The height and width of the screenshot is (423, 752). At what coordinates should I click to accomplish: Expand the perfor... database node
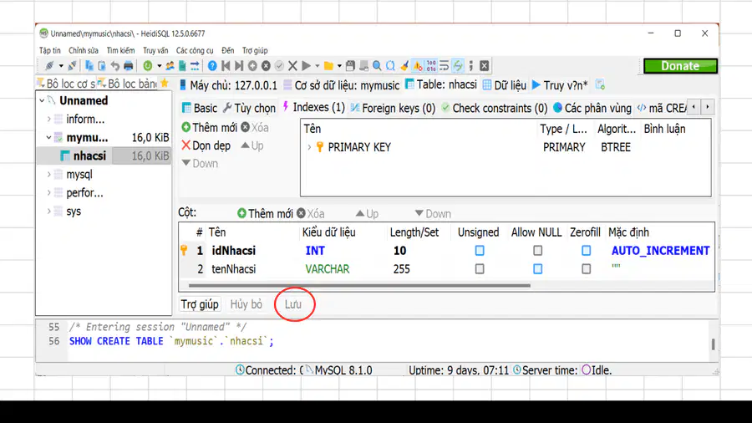tap(49, 193)
